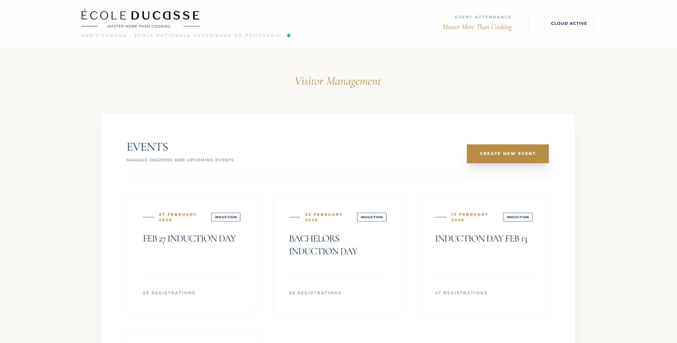
Task: Click Induction badge on Feb 13 card
Action: [518, 217]
